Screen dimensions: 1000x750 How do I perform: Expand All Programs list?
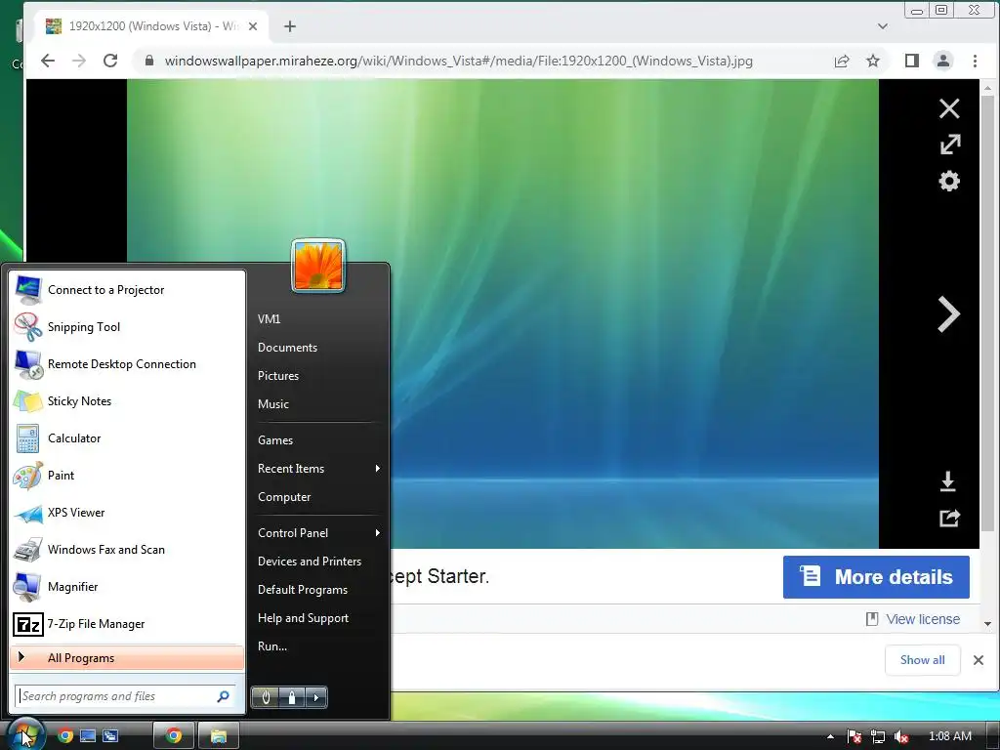127,658
